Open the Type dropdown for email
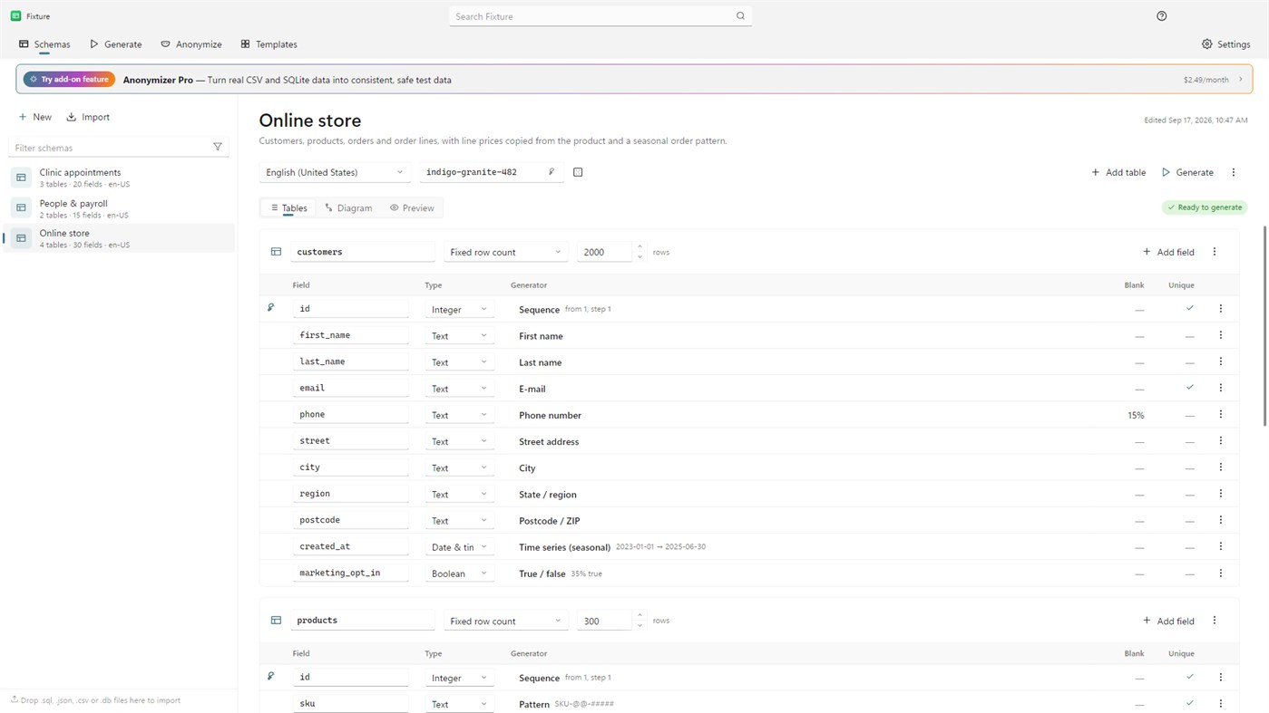 click(x=459, y=389)
